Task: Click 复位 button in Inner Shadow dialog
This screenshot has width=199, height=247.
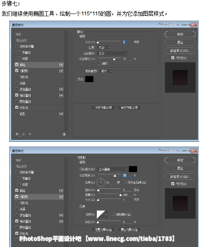Action: point(180,168)
